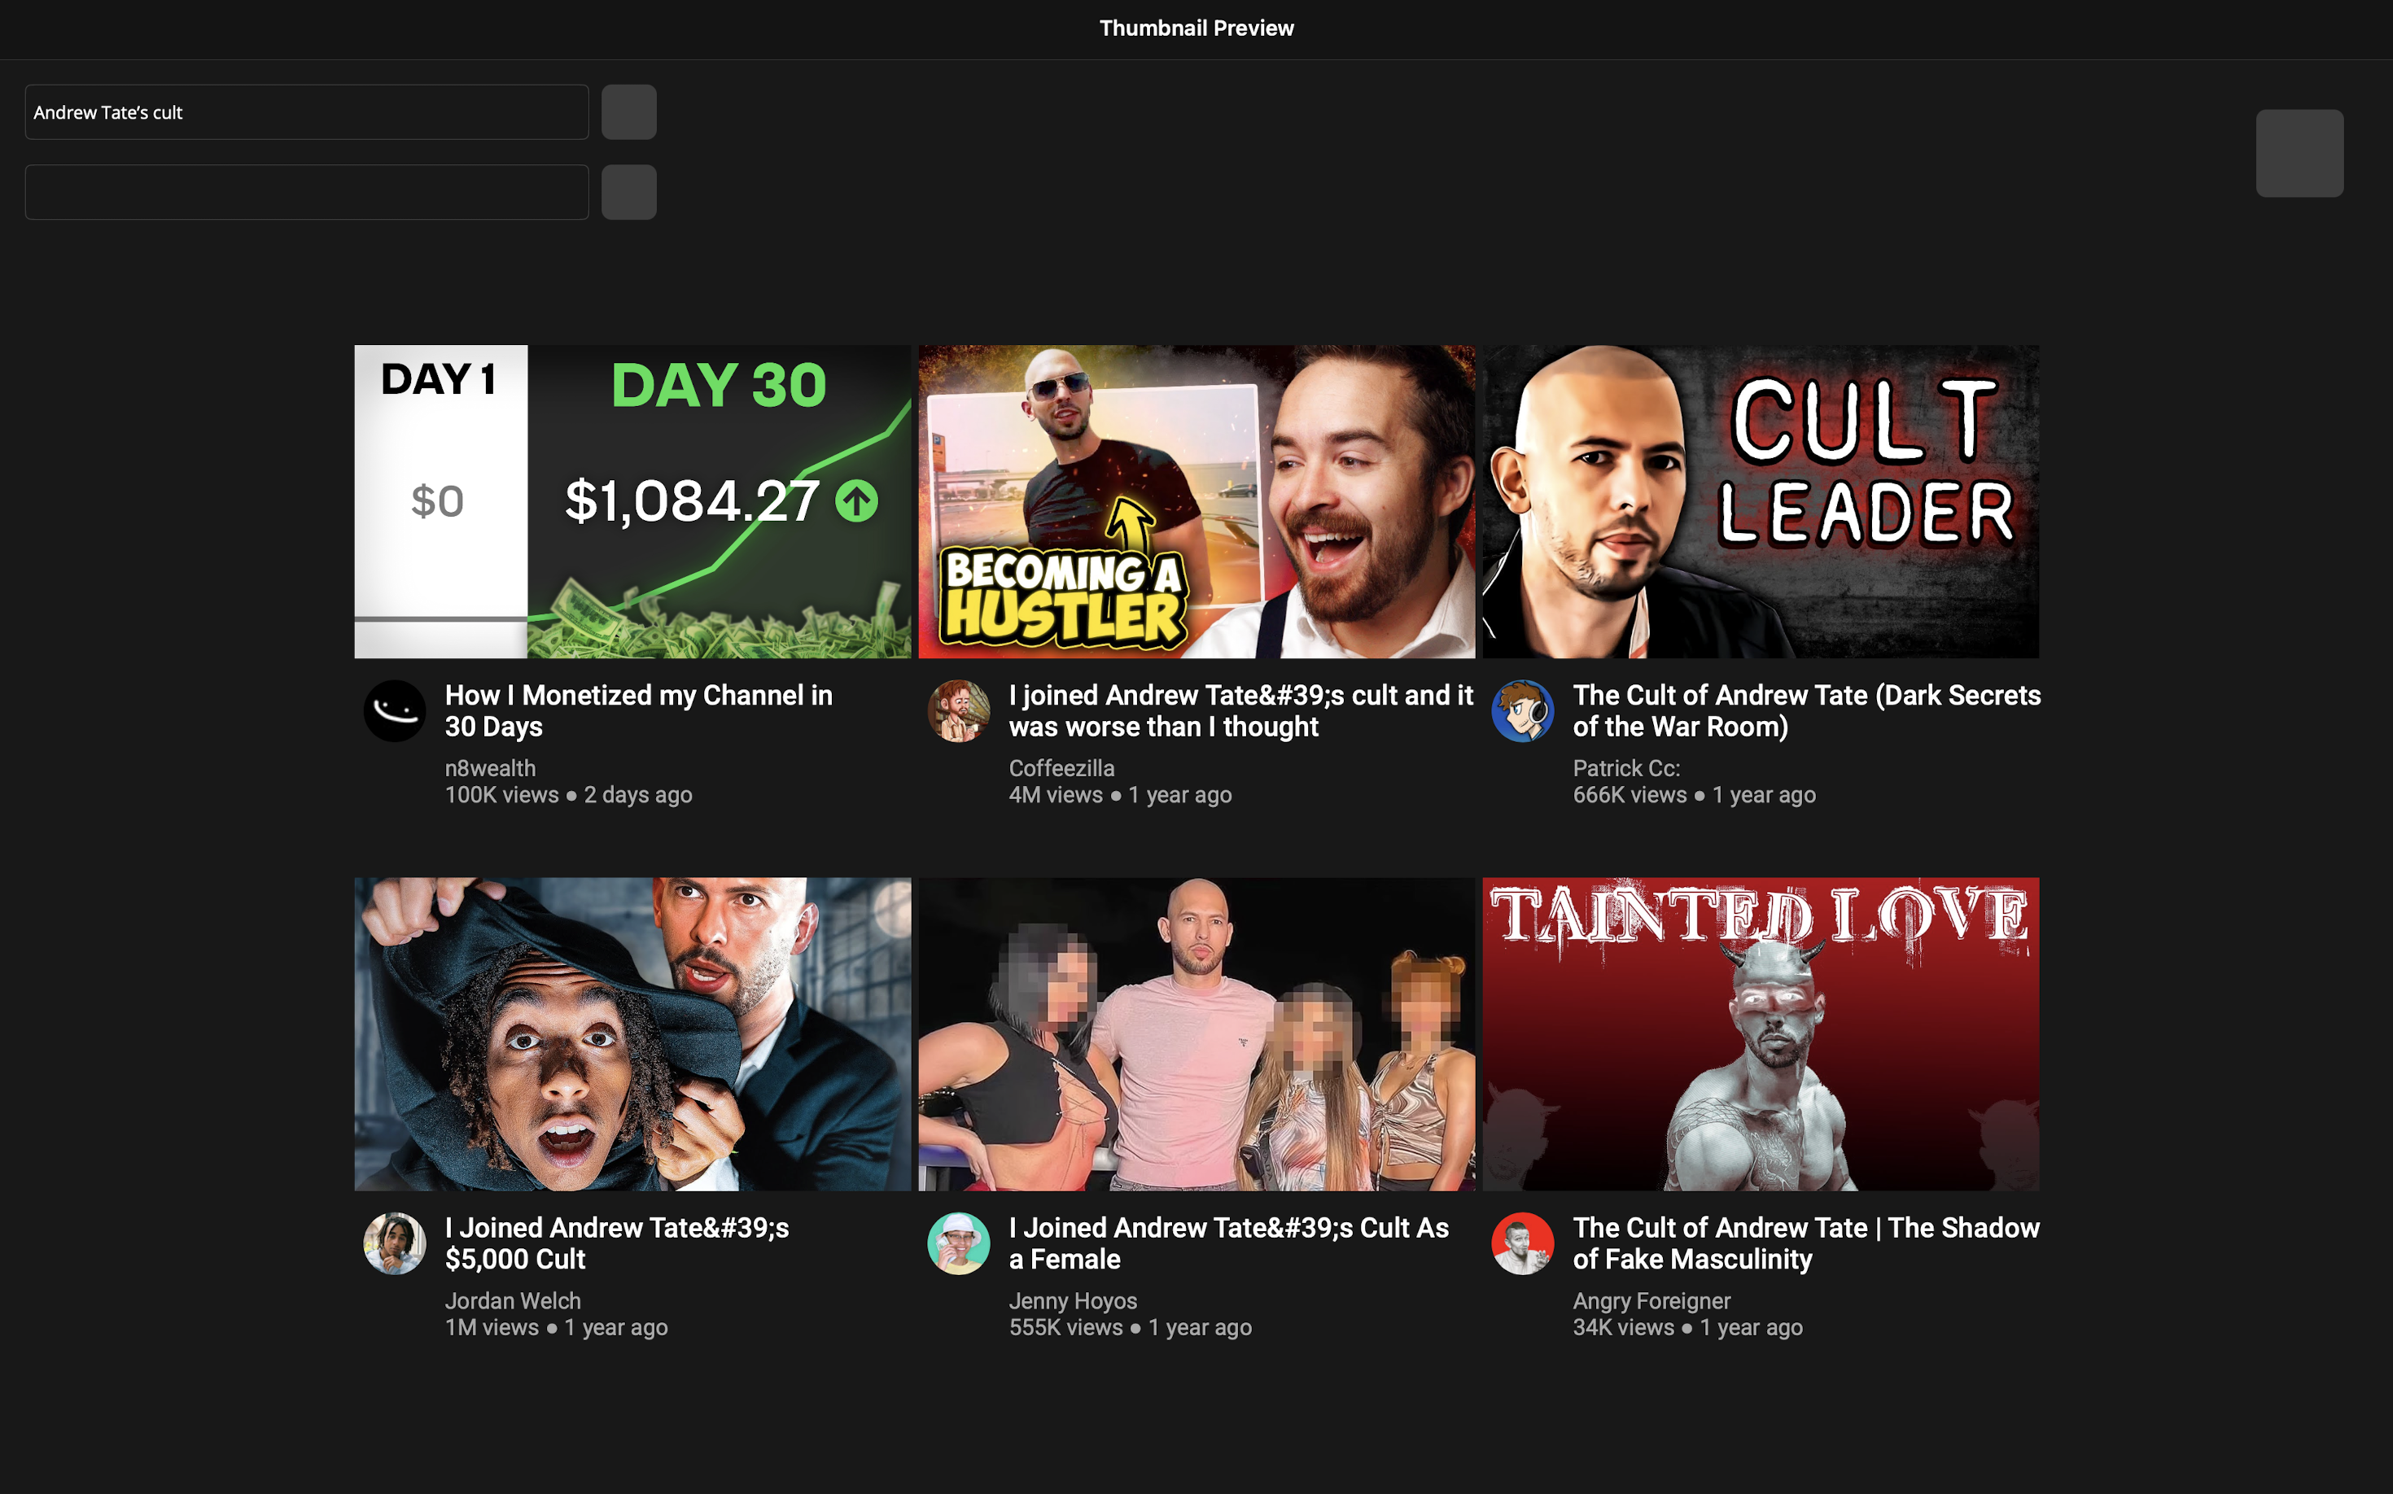Image resolution: width=2393 pixels, height=1494 pixels.
Task: Open the 'Becoming a Hustler' thumbnail
Action: (1196, 501)
